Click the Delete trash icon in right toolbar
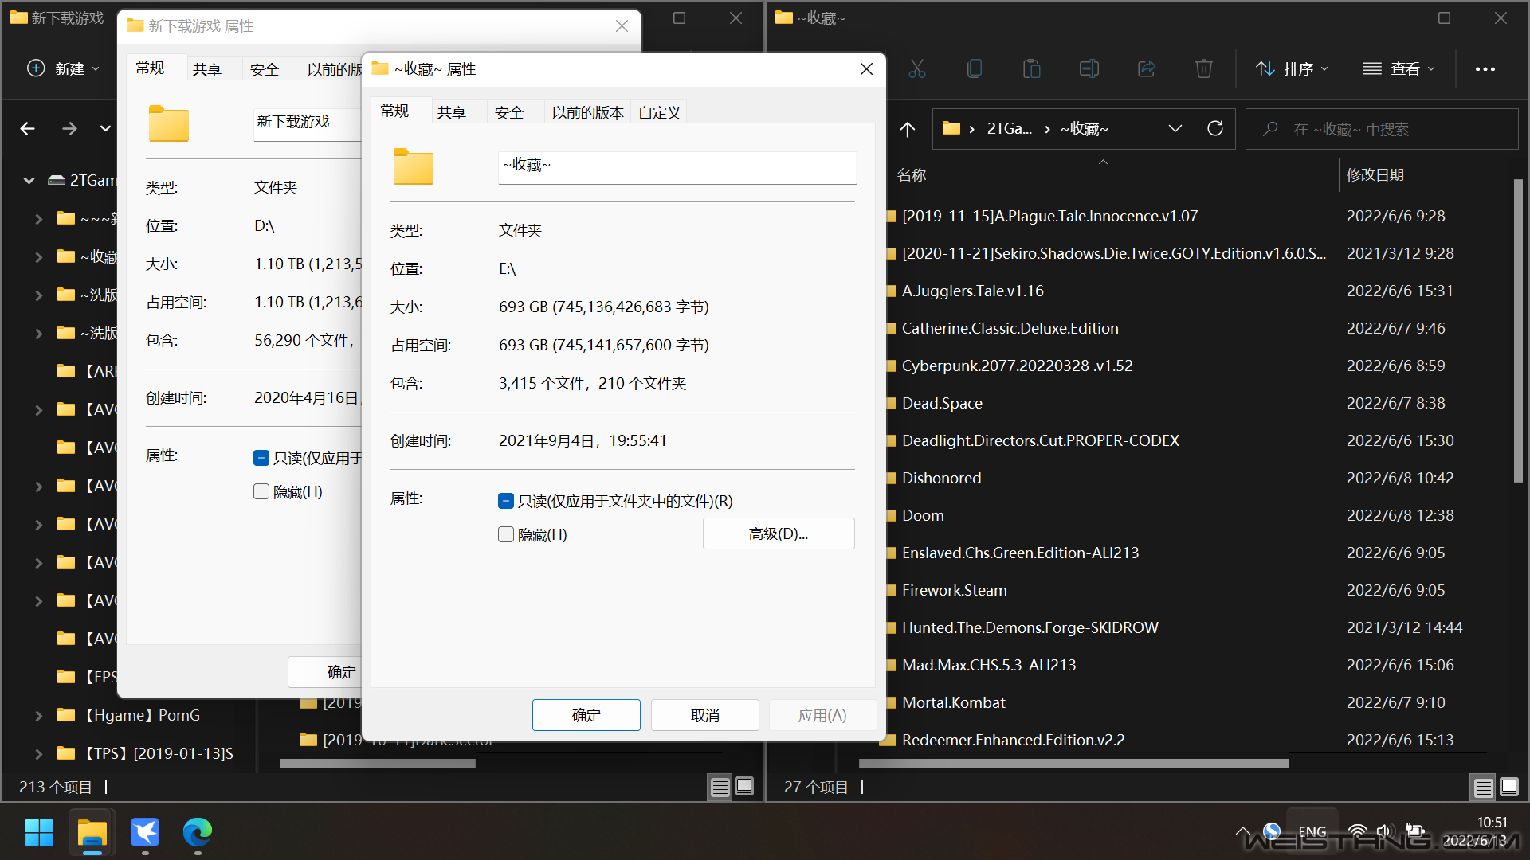The height and width of the screenshot is (860, 1530). tap(1204, 69)
